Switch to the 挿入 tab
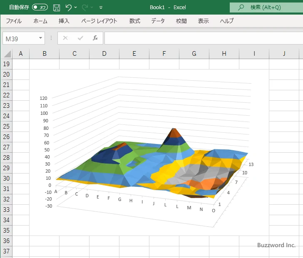Image resolution: width=303 pixels, height=258 pixels. click(64, 21)
